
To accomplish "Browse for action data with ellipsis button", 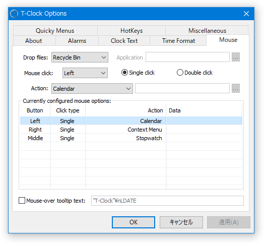I will coord(236,88).
